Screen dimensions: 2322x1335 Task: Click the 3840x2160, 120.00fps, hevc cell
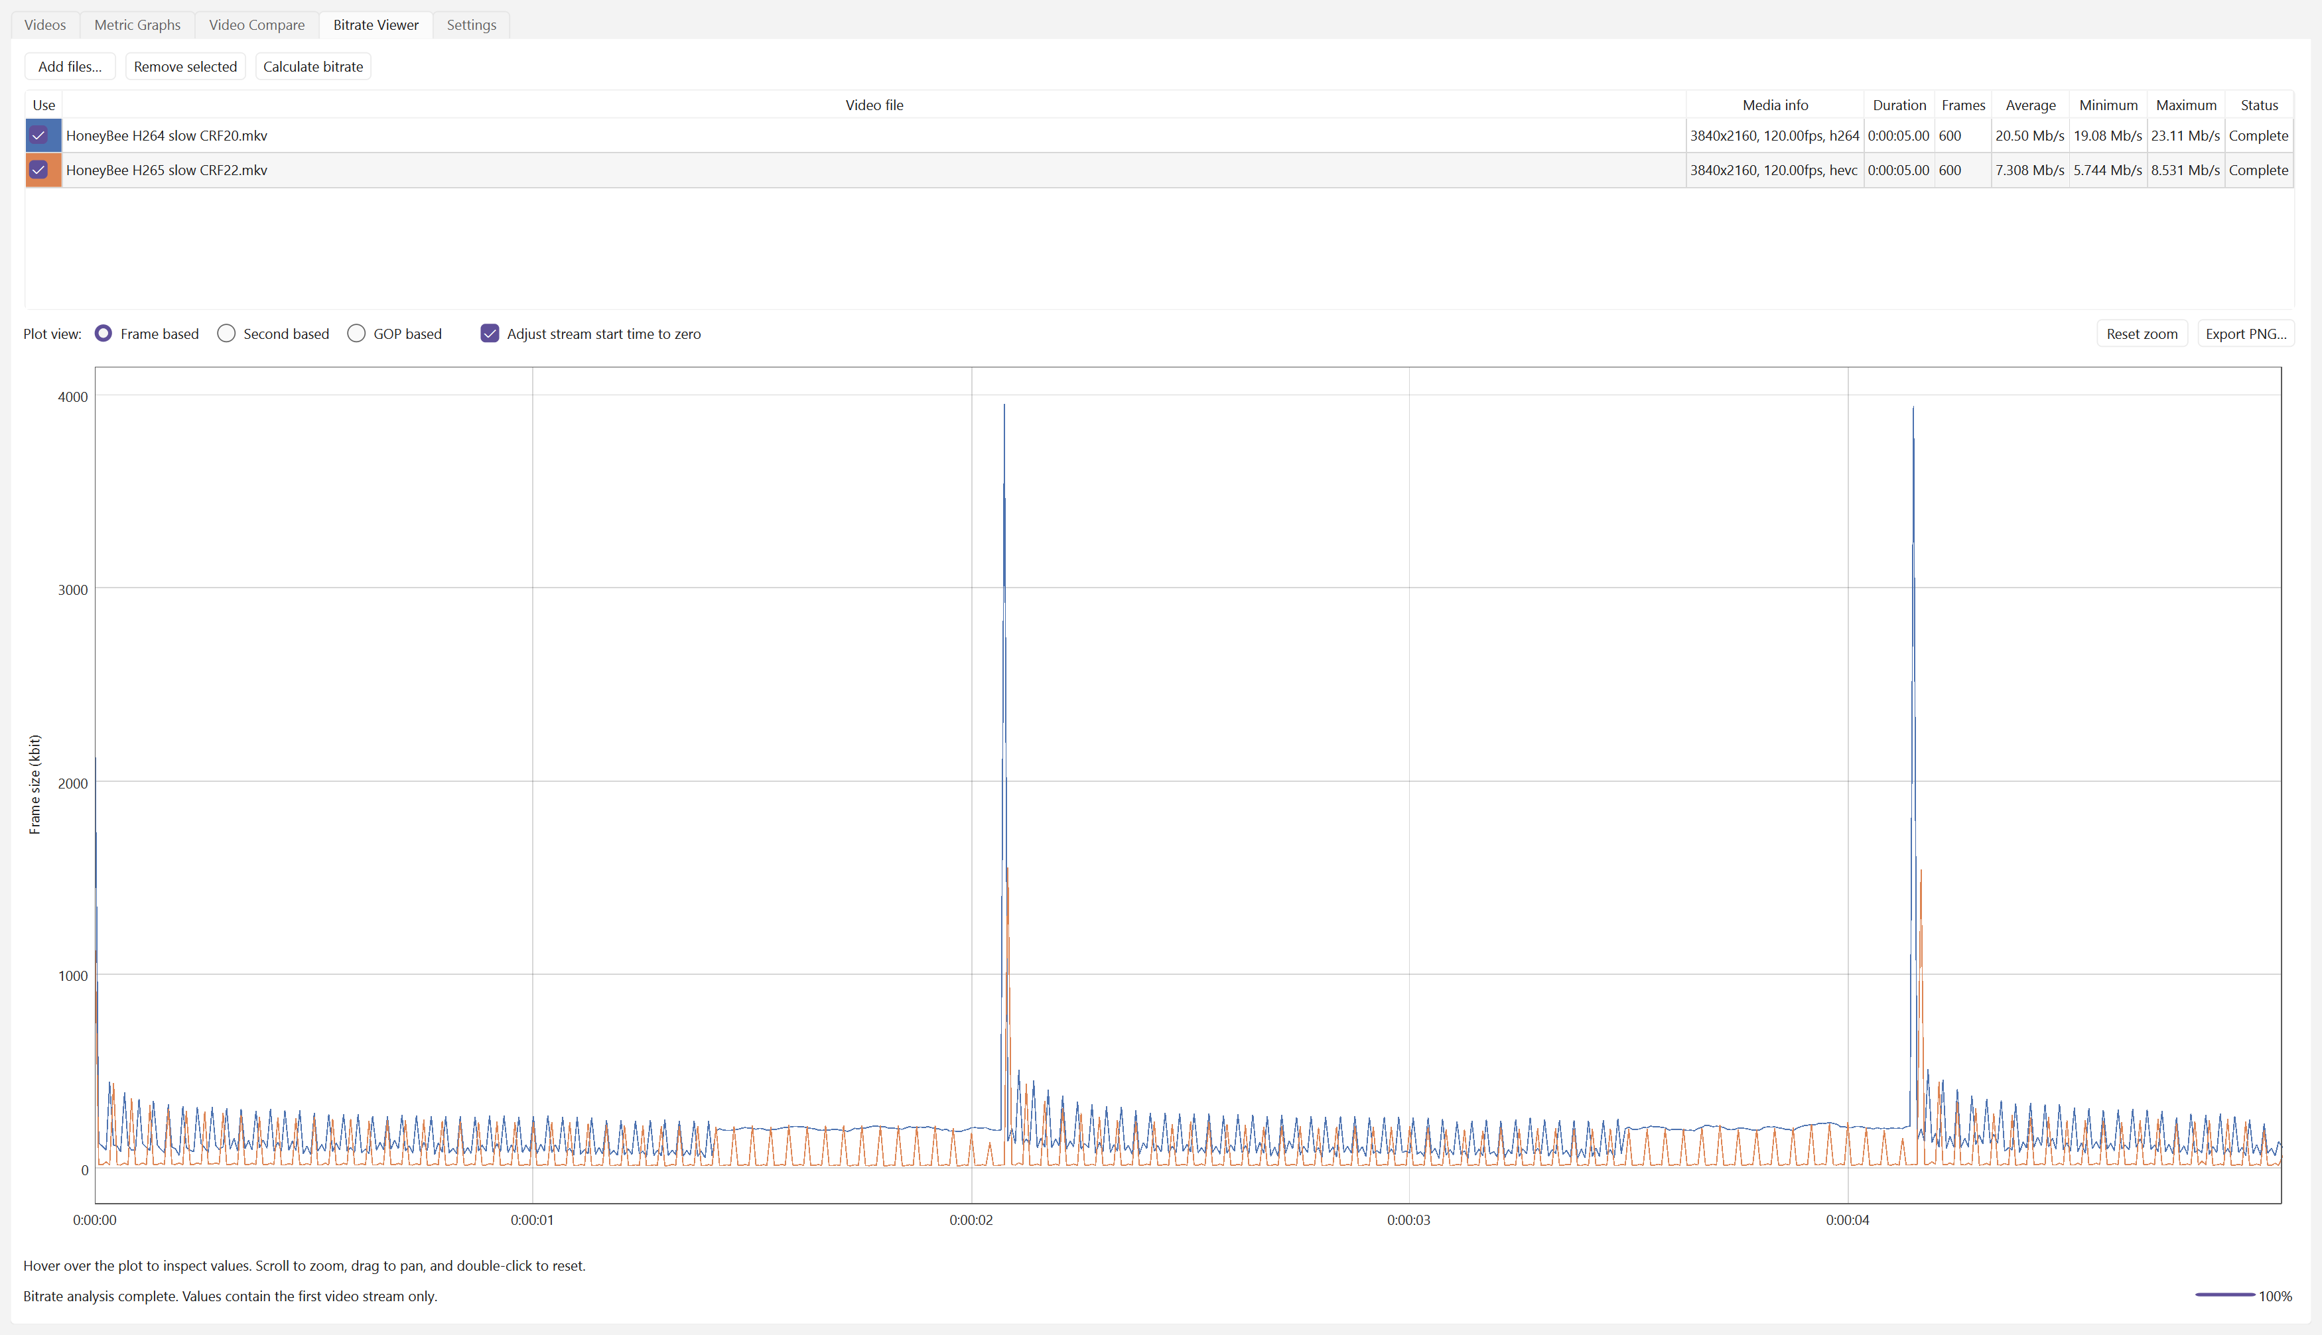[x=1775, y=170]
